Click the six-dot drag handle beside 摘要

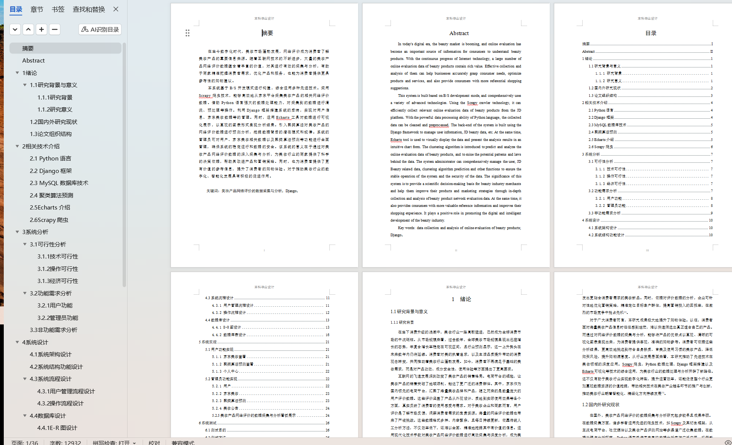[187, 33]
